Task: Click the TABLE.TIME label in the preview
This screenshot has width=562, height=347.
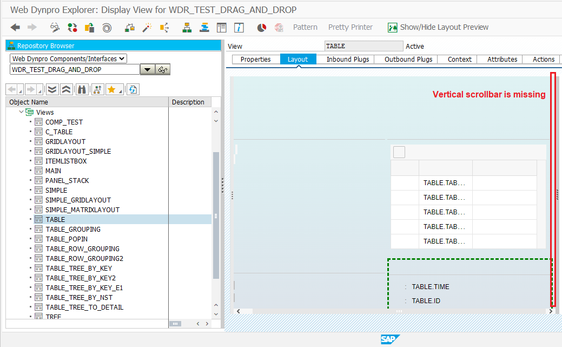Action: click(431, 287)
